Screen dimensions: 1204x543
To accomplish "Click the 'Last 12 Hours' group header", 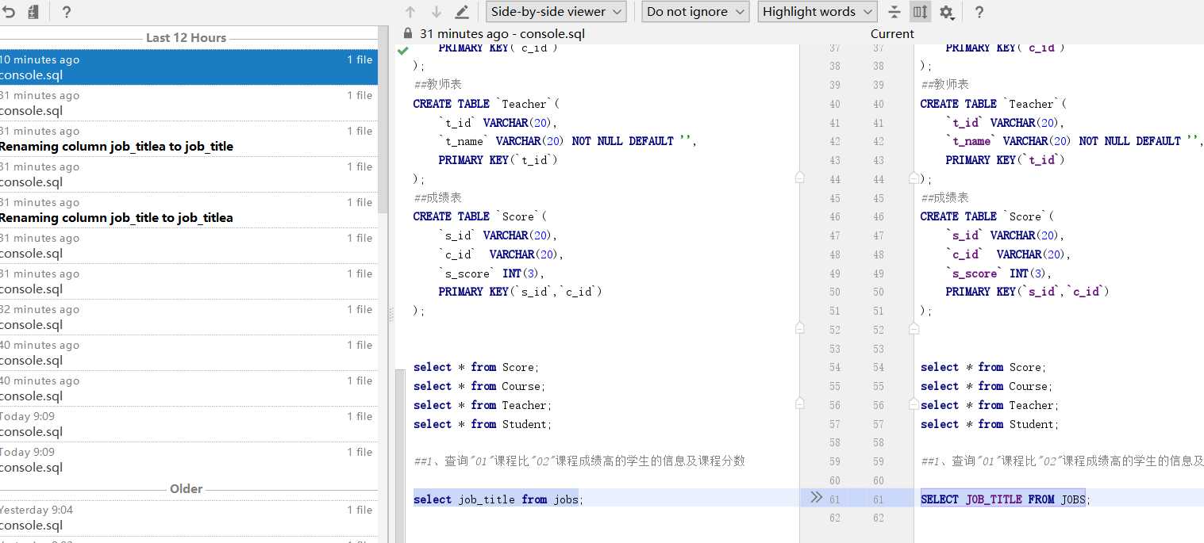I will coord(187,38).
